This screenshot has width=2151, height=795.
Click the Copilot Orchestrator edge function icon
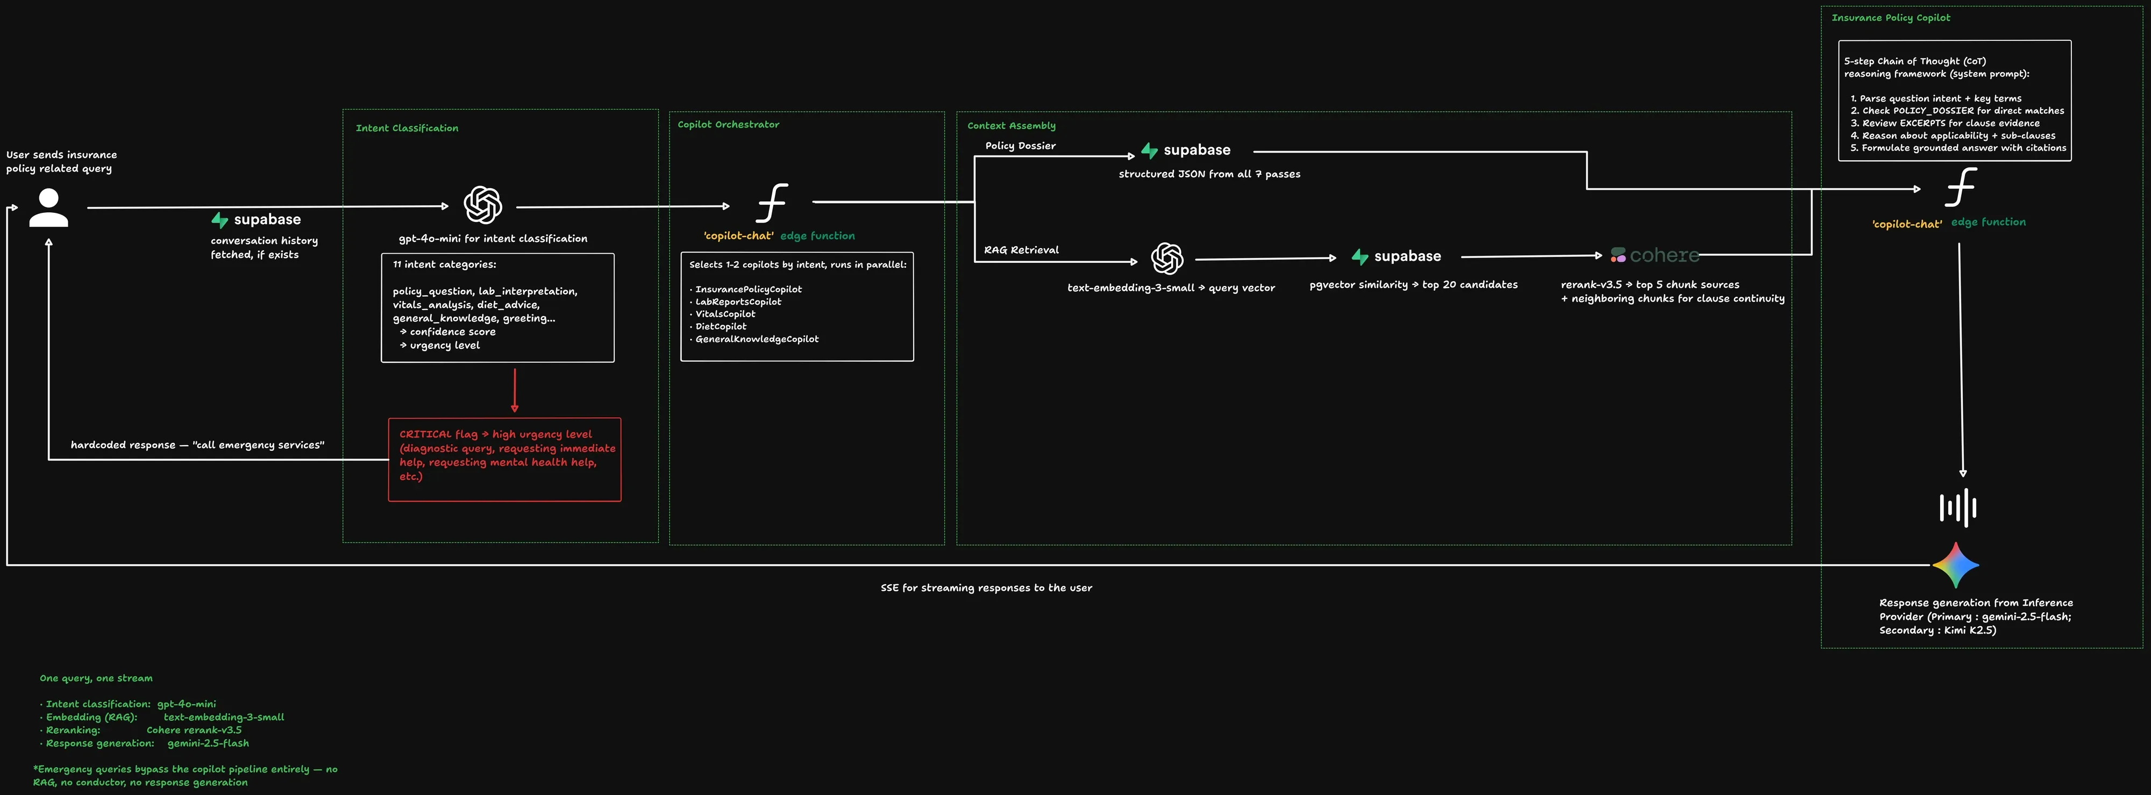(x=772, y=203)
